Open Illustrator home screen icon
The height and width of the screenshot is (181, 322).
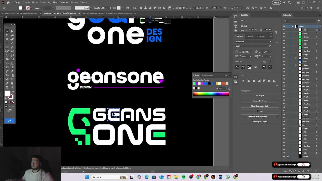[8, 3]
